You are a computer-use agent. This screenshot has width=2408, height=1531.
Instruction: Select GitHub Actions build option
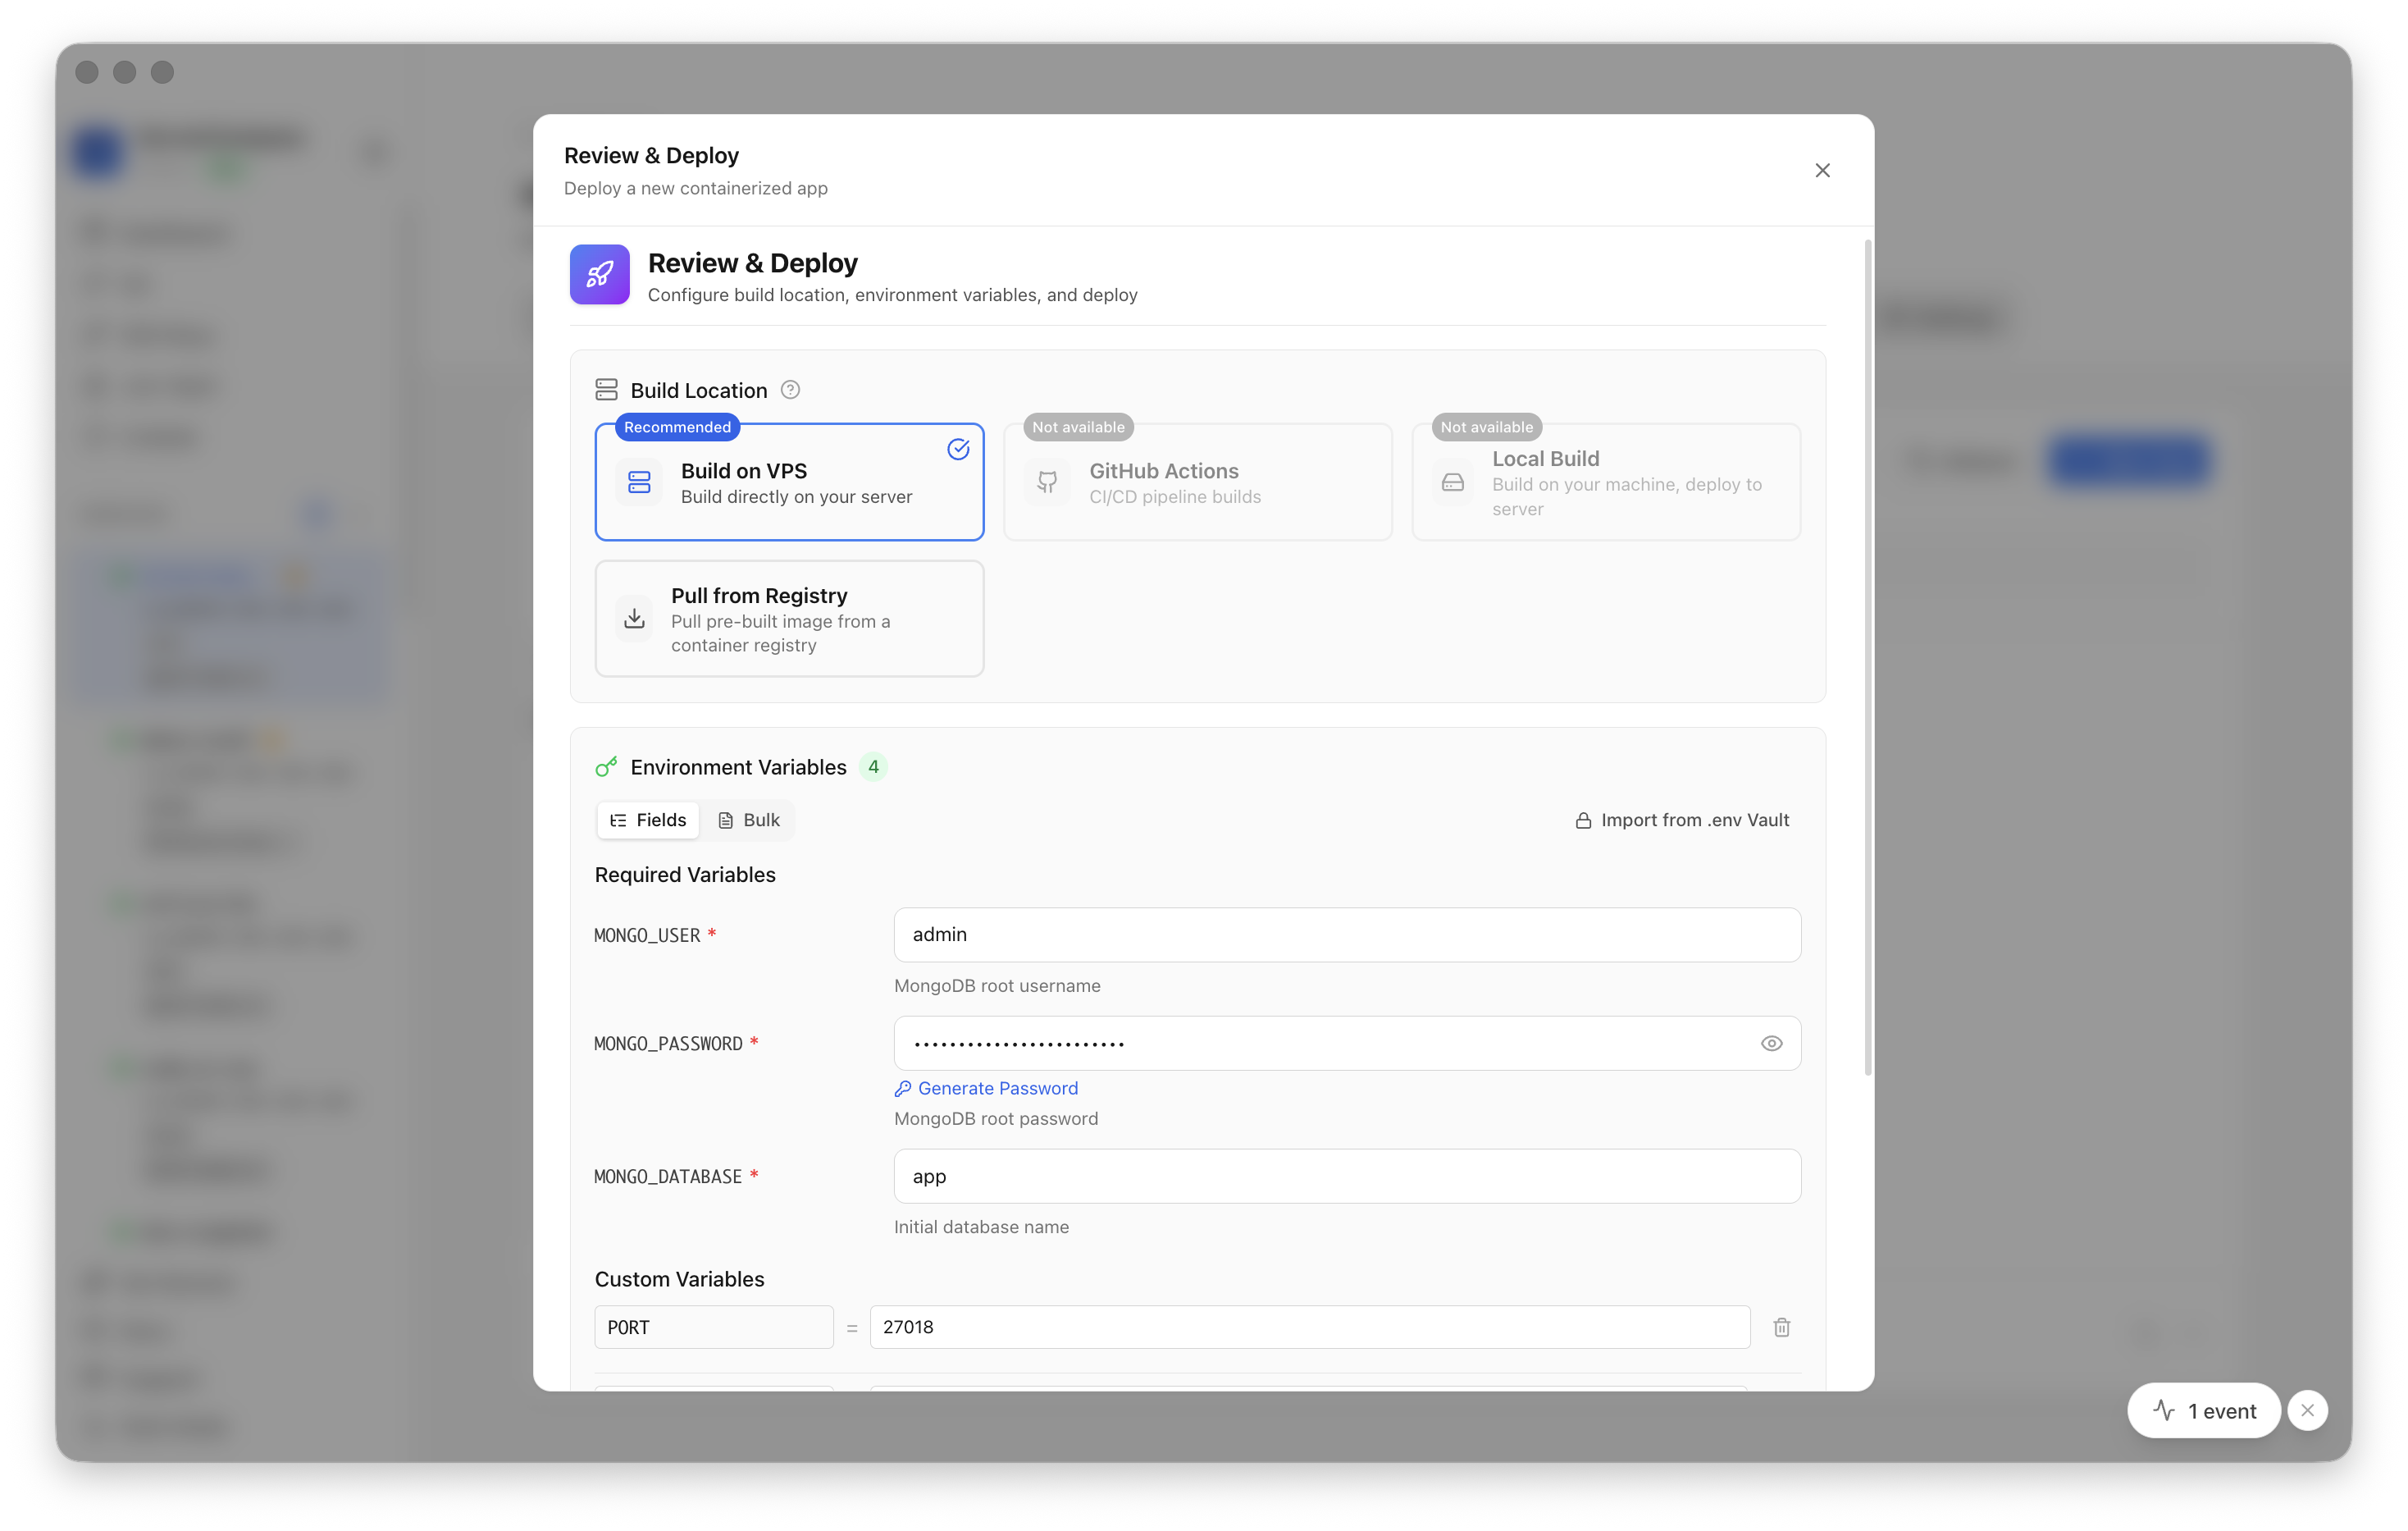pyautogui.click(x=1197, y=482)
